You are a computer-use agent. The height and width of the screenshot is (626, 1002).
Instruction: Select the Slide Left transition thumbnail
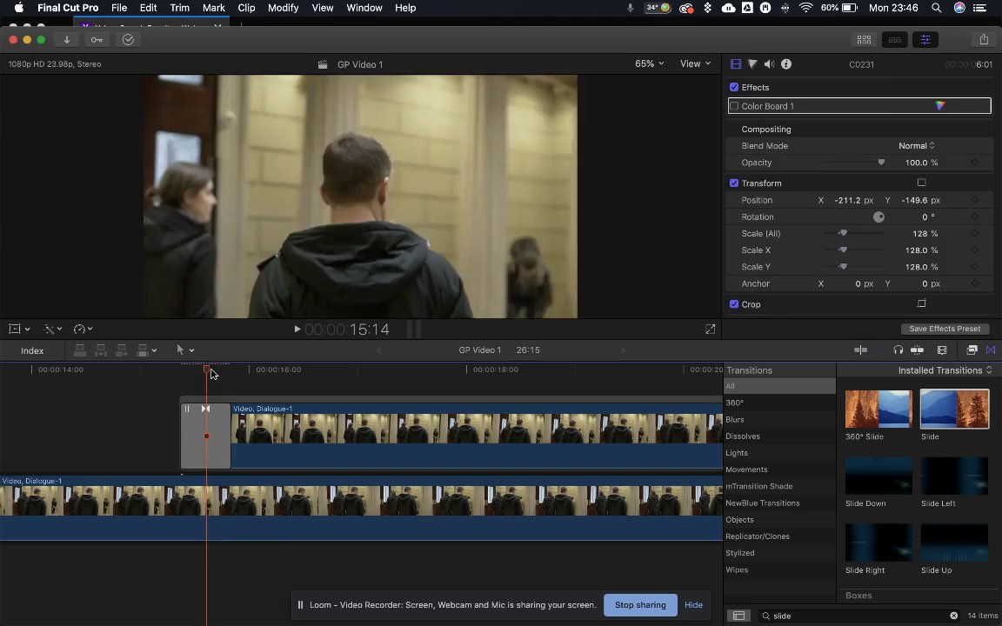pyautogui.click(x=954, y=477)
